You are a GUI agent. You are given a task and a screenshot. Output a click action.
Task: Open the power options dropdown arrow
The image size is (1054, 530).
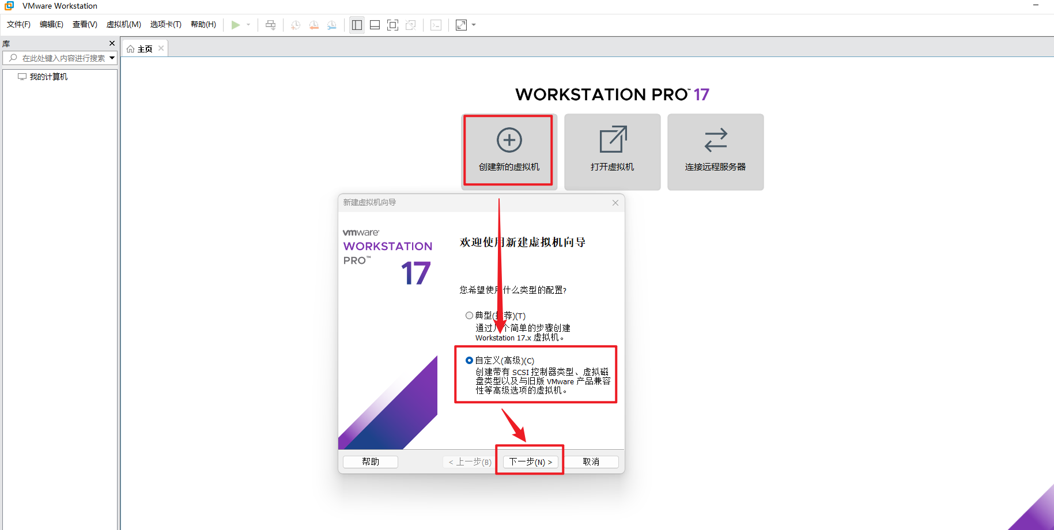pos(248,25)
